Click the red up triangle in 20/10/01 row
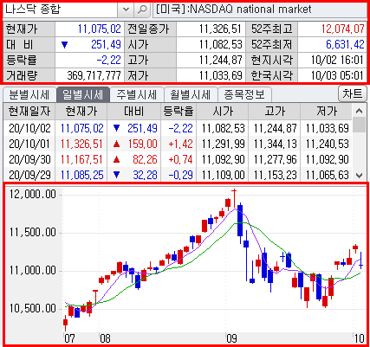The width and height of the screenshot is (370, 347). click(117, 144)
